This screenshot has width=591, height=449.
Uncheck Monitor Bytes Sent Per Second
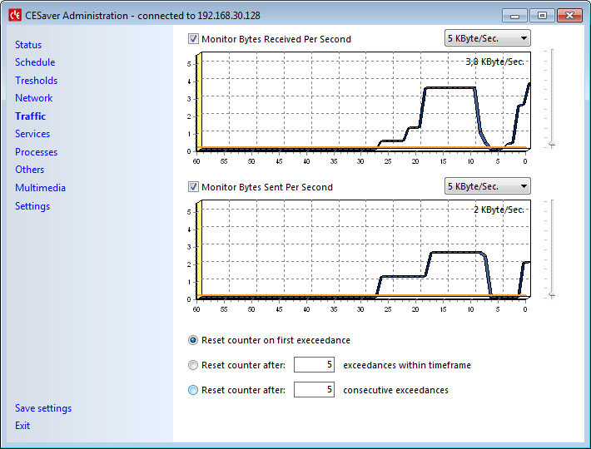[x=193, y=187]
